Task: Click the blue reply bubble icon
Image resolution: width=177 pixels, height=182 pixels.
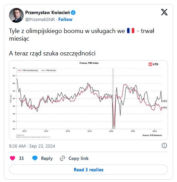Action: point(35,158)
